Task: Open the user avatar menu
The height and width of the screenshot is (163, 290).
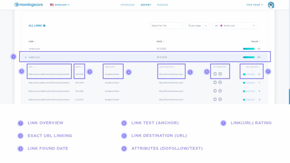Action: [x=271, y=5]
